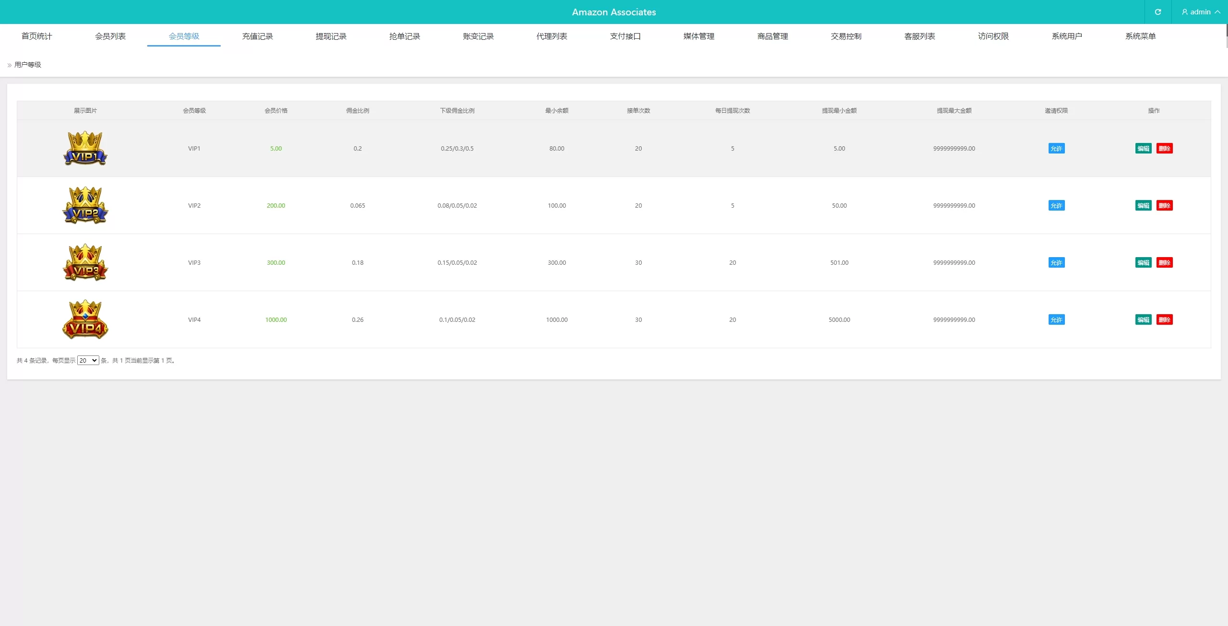Switch to the 会员列表 tab

tap(110, 36)
